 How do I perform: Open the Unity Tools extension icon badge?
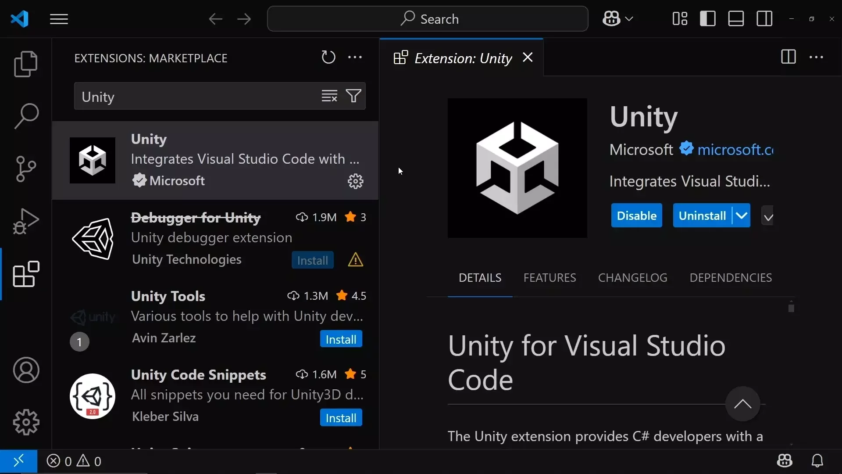[x=79, y=342]
